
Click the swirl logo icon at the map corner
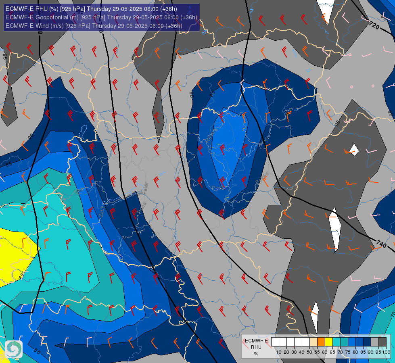coord(14,349)
